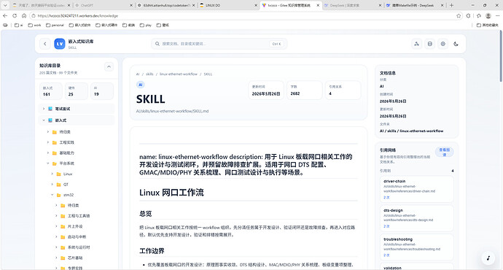Click the stm32 folder icon
Viewport: 503px width, 270px height.
pos(59,195)
